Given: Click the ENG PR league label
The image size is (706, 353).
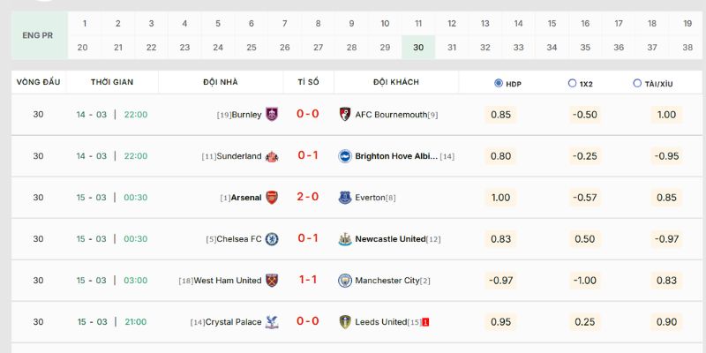Looking at the screenshot, I should click(x=39, y=35).
